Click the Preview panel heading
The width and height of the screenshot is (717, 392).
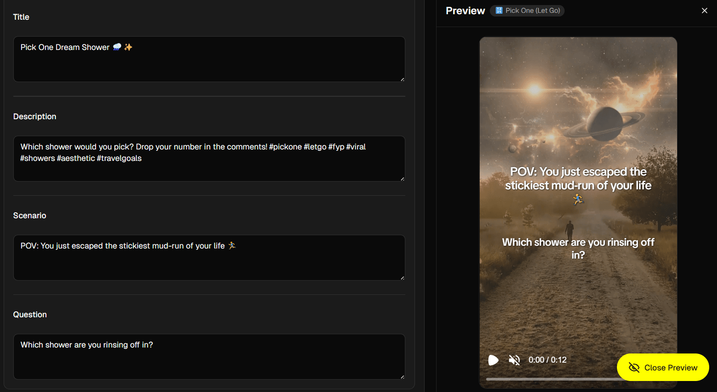465,11
